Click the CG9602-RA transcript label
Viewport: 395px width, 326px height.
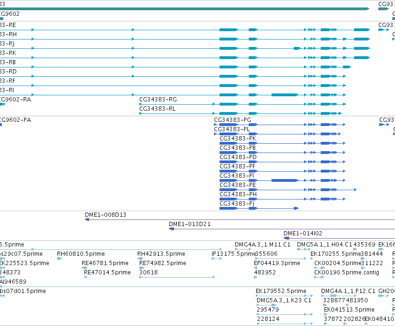click(x=16, y=100)
